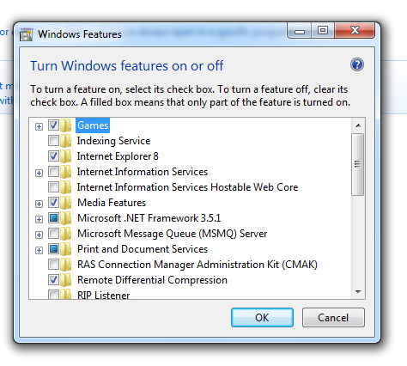
Task: Enable the Indexing Service checkbox
Action: click(53, 141)
